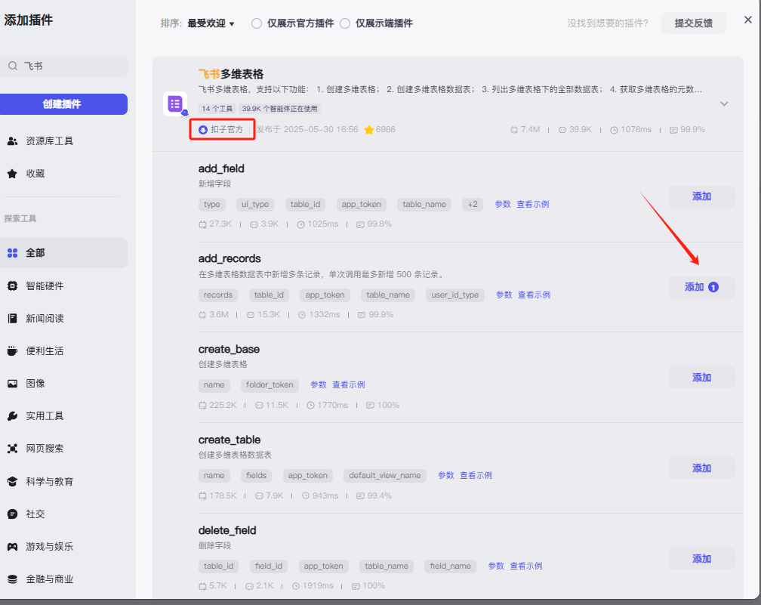This screenshot has width=761, height=605.
Task: Click the 网页搜索 icon
Action: (13, 449)
